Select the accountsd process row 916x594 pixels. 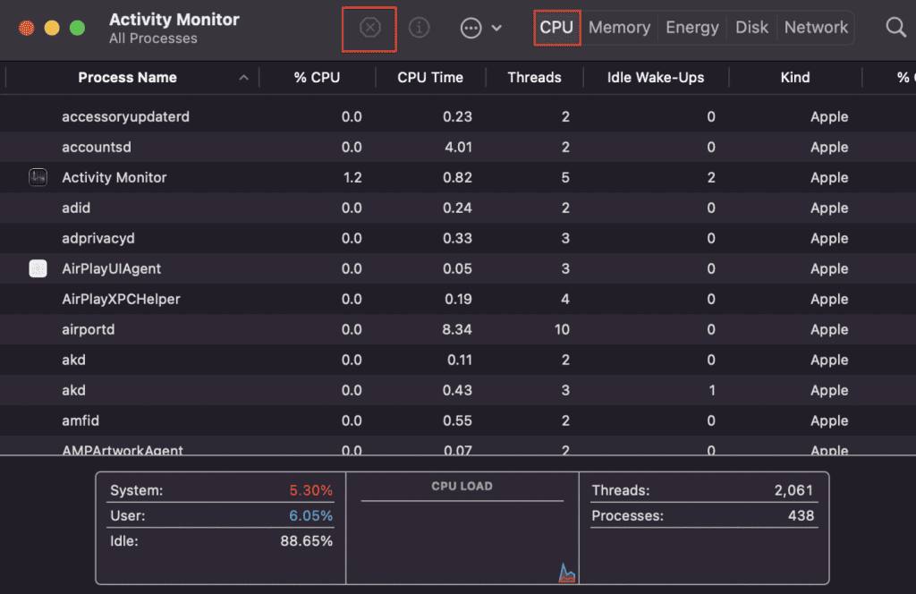[x=358, y=147]
